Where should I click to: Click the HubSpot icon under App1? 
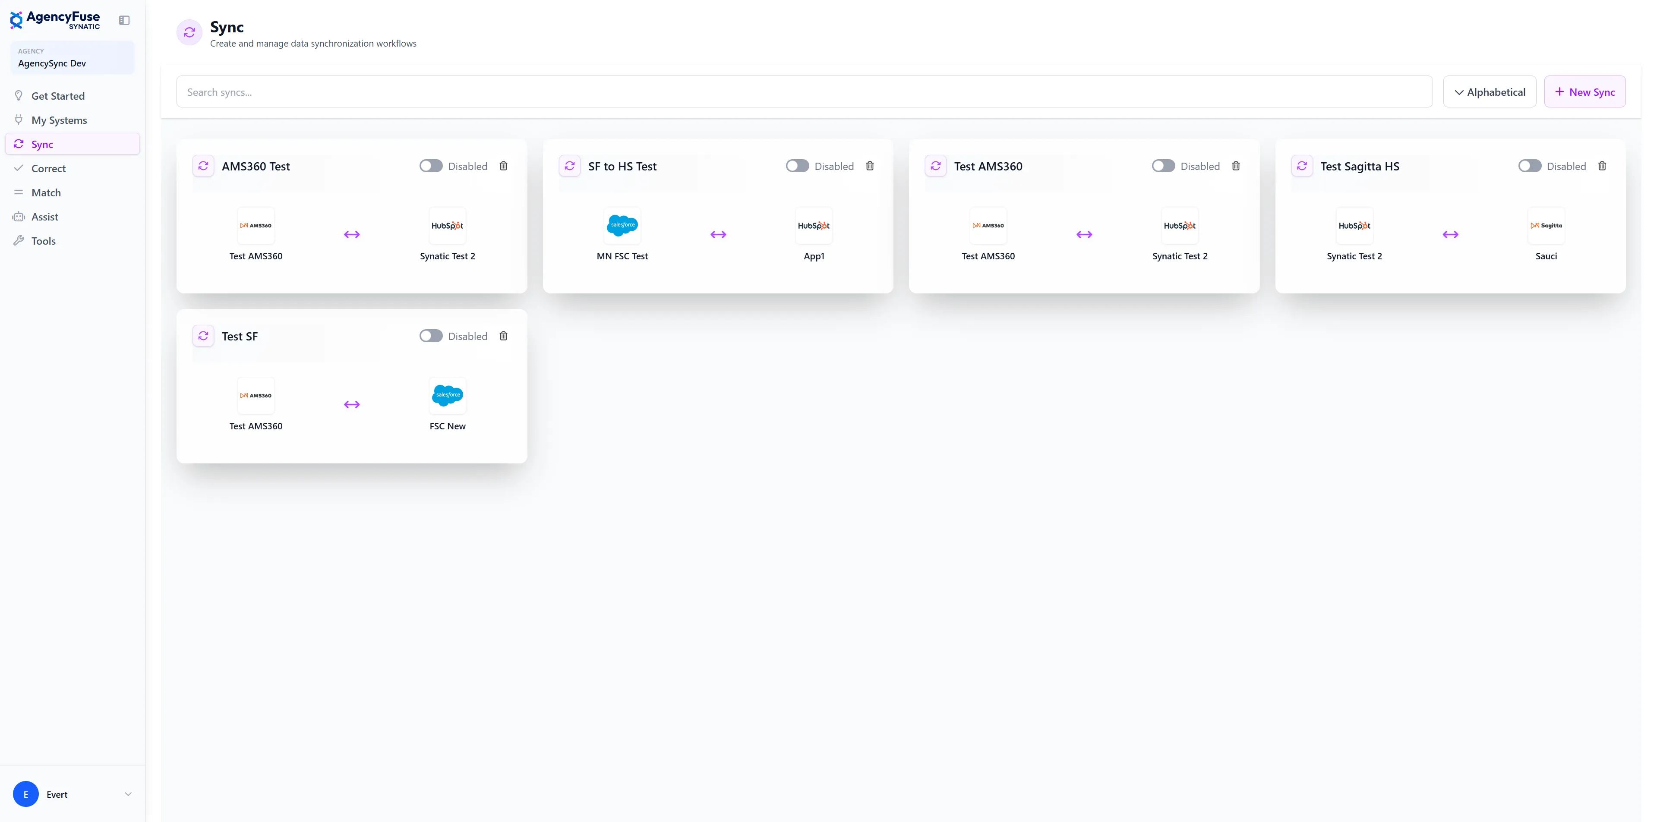click(813, 225)
